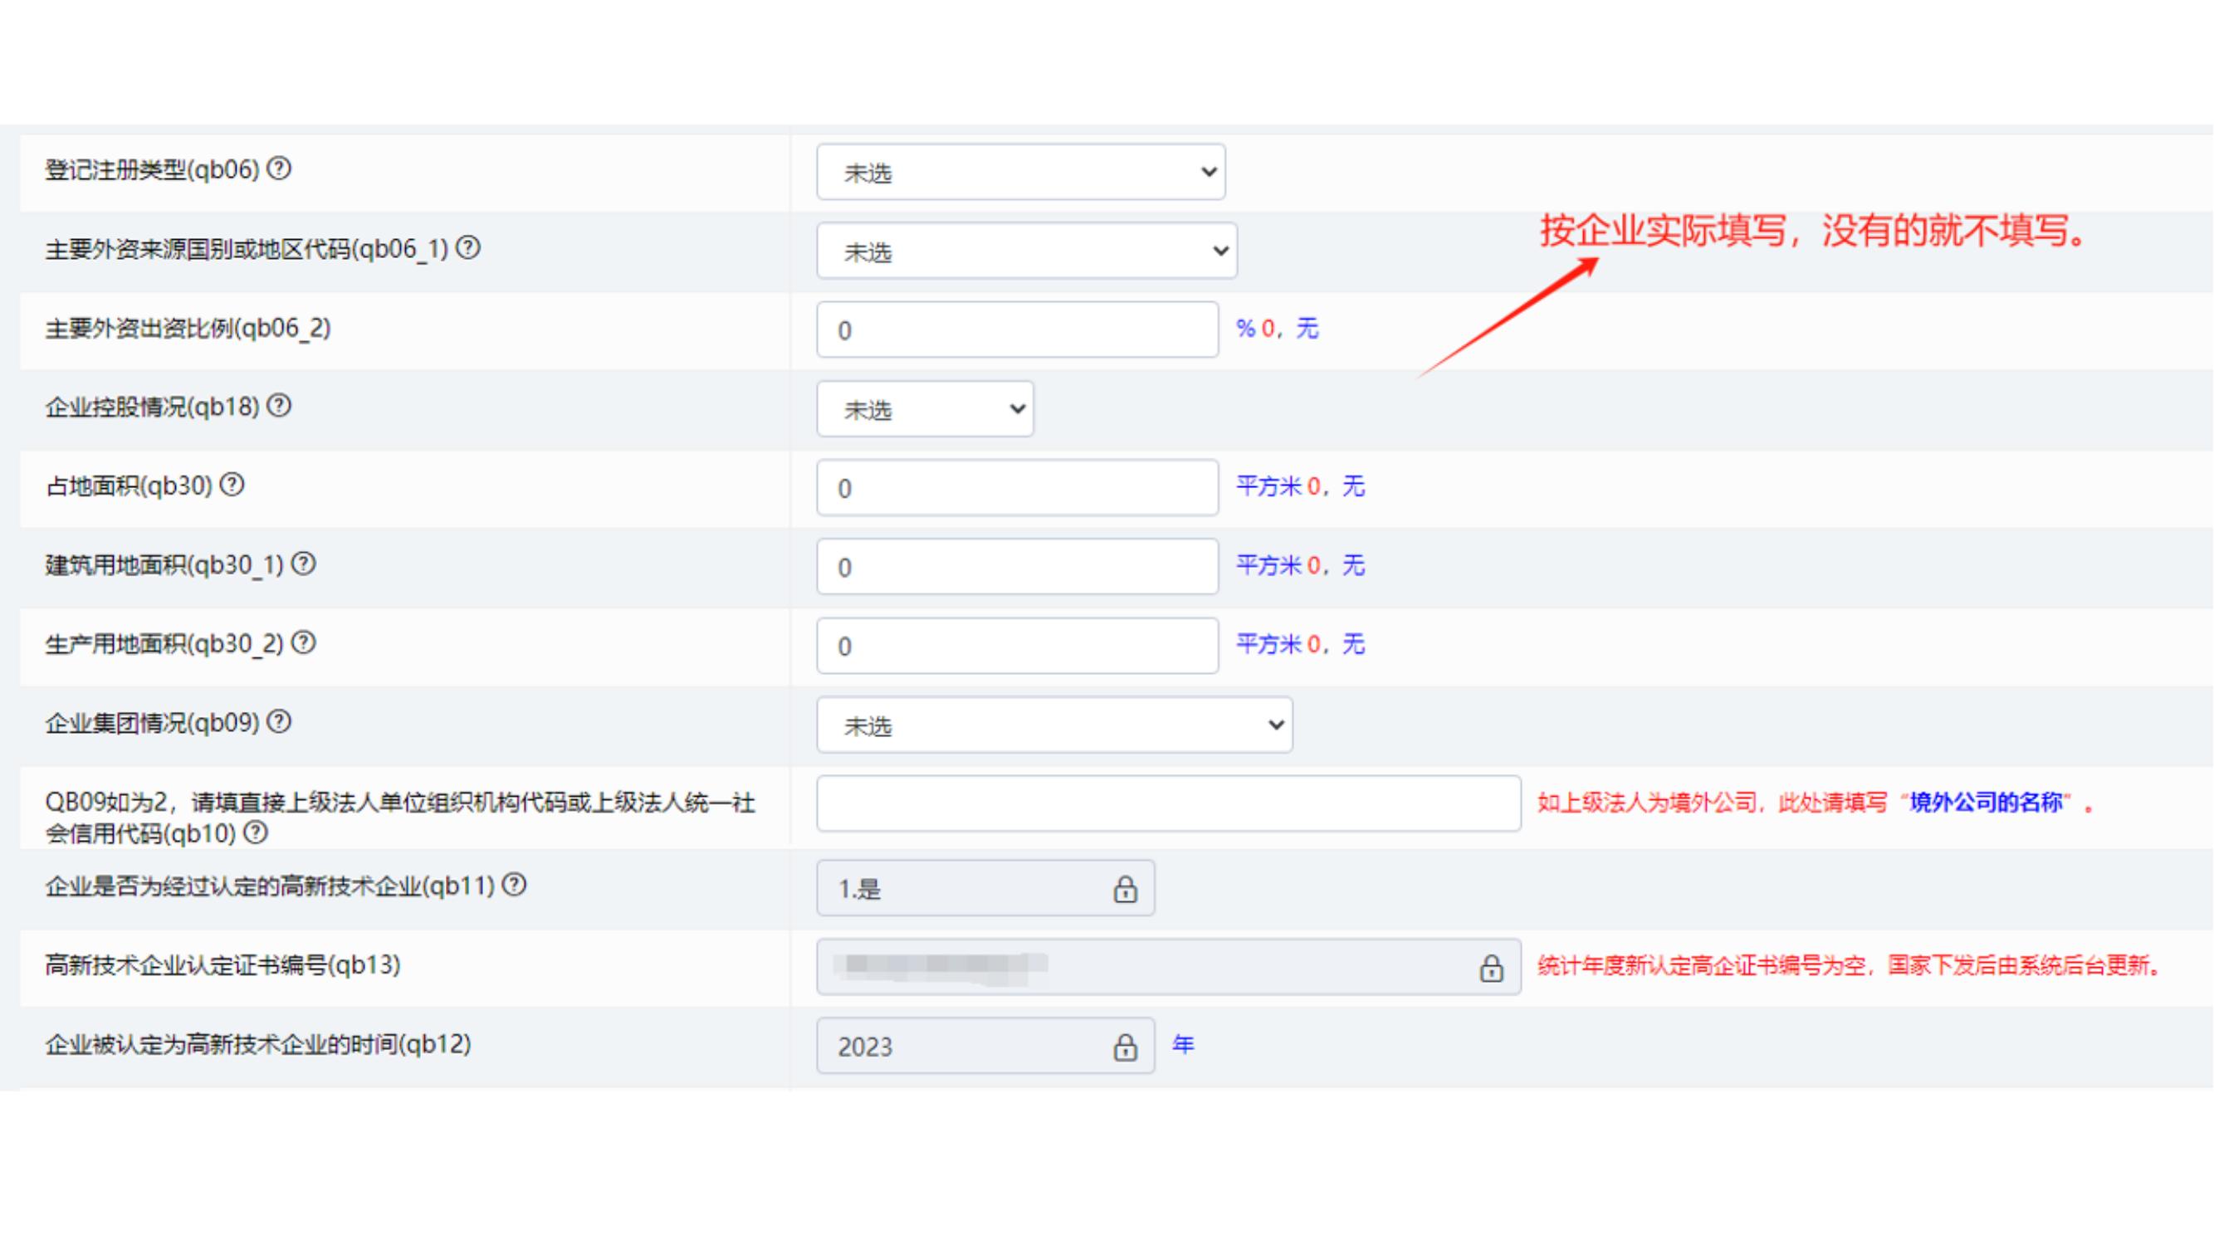Click the question mark beside 企业控股情况(qb18)

pyautogui.click(x=278, y=406)
